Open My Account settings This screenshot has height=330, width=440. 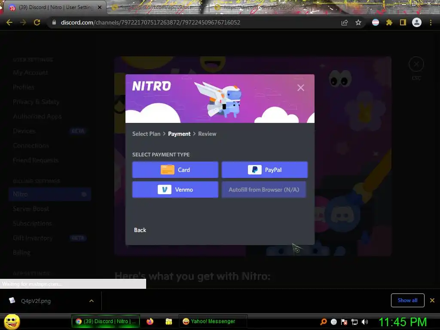coord(31,73)
